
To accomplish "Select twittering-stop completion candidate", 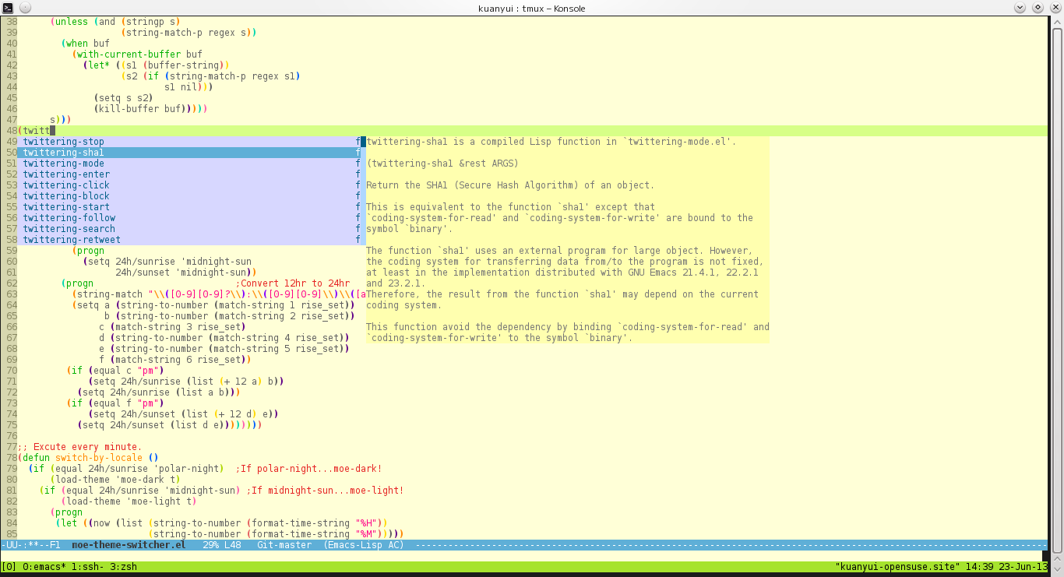I will [192, 142].
